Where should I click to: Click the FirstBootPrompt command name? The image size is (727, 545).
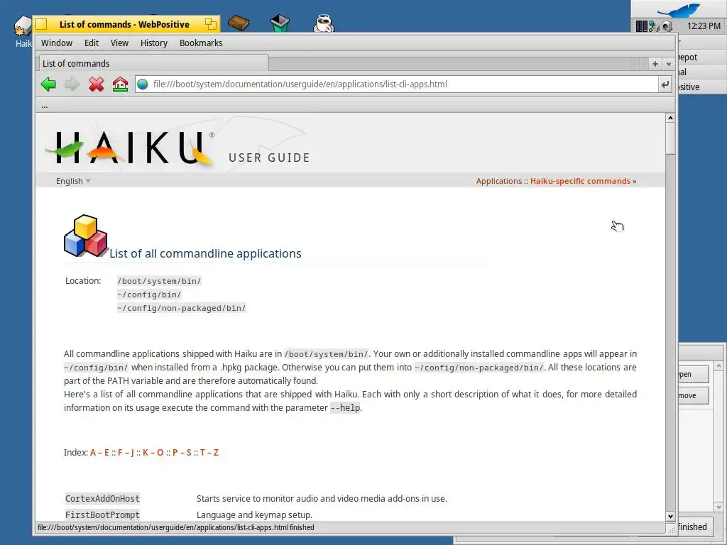(102, 515)
